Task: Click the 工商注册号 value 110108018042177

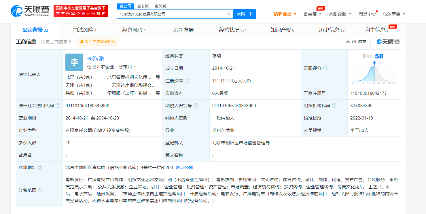Action: (369, 93)
